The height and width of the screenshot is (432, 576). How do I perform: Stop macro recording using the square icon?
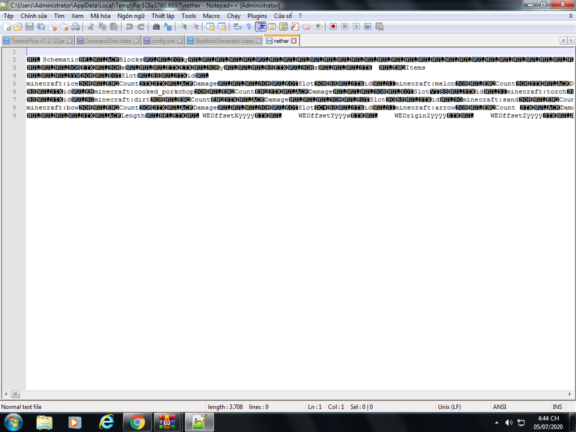[344, 26]
